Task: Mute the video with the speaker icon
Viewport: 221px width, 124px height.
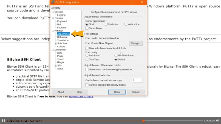Action: (x=217, y=121)
